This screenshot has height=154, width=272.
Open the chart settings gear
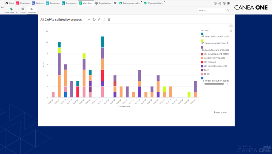point(231,26)
